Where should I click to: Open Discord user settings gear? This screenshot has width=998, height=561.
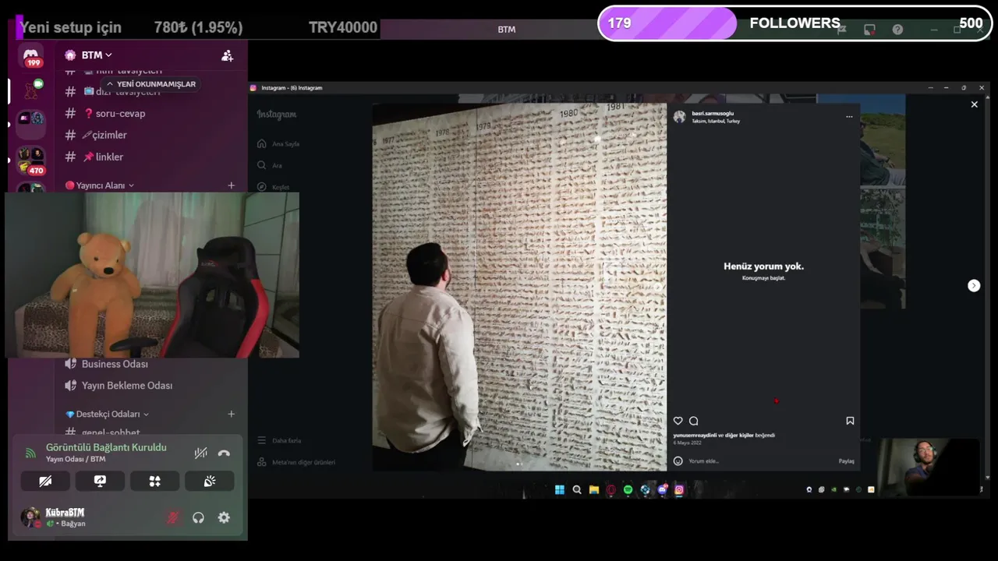224,517
